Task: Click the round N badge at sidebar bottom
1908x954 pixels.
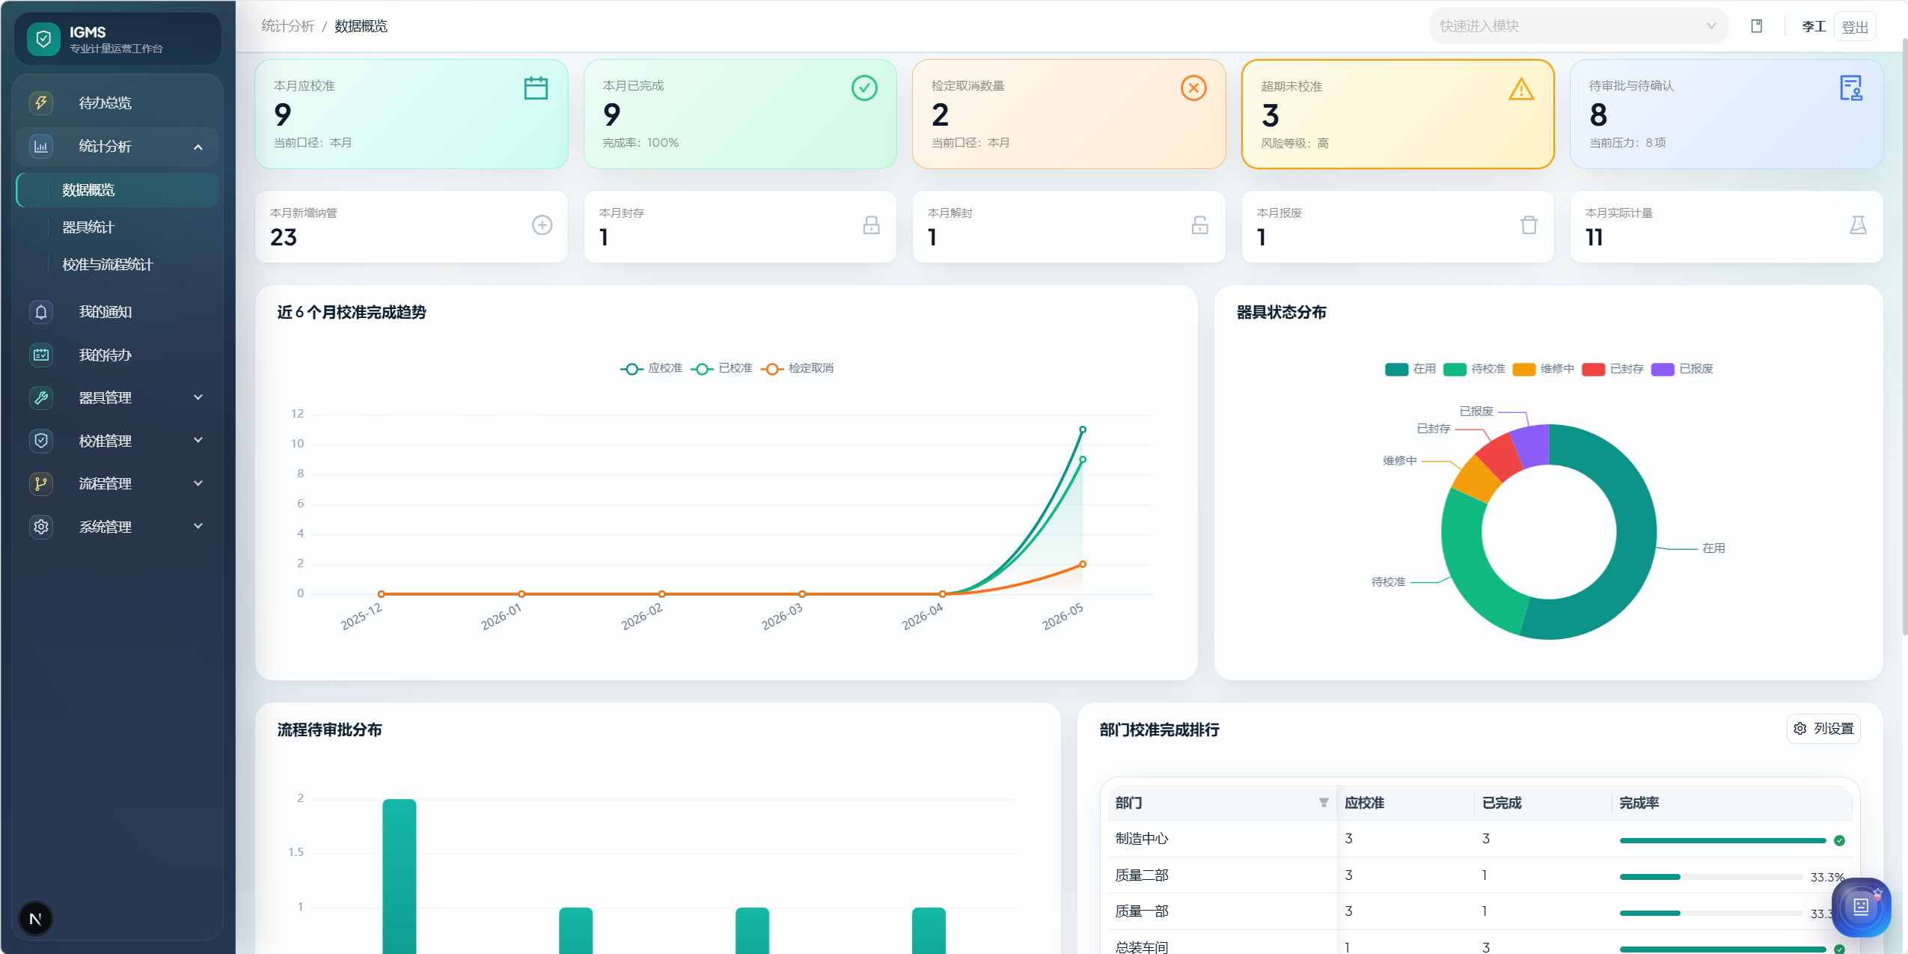Action: coord(35,919)
